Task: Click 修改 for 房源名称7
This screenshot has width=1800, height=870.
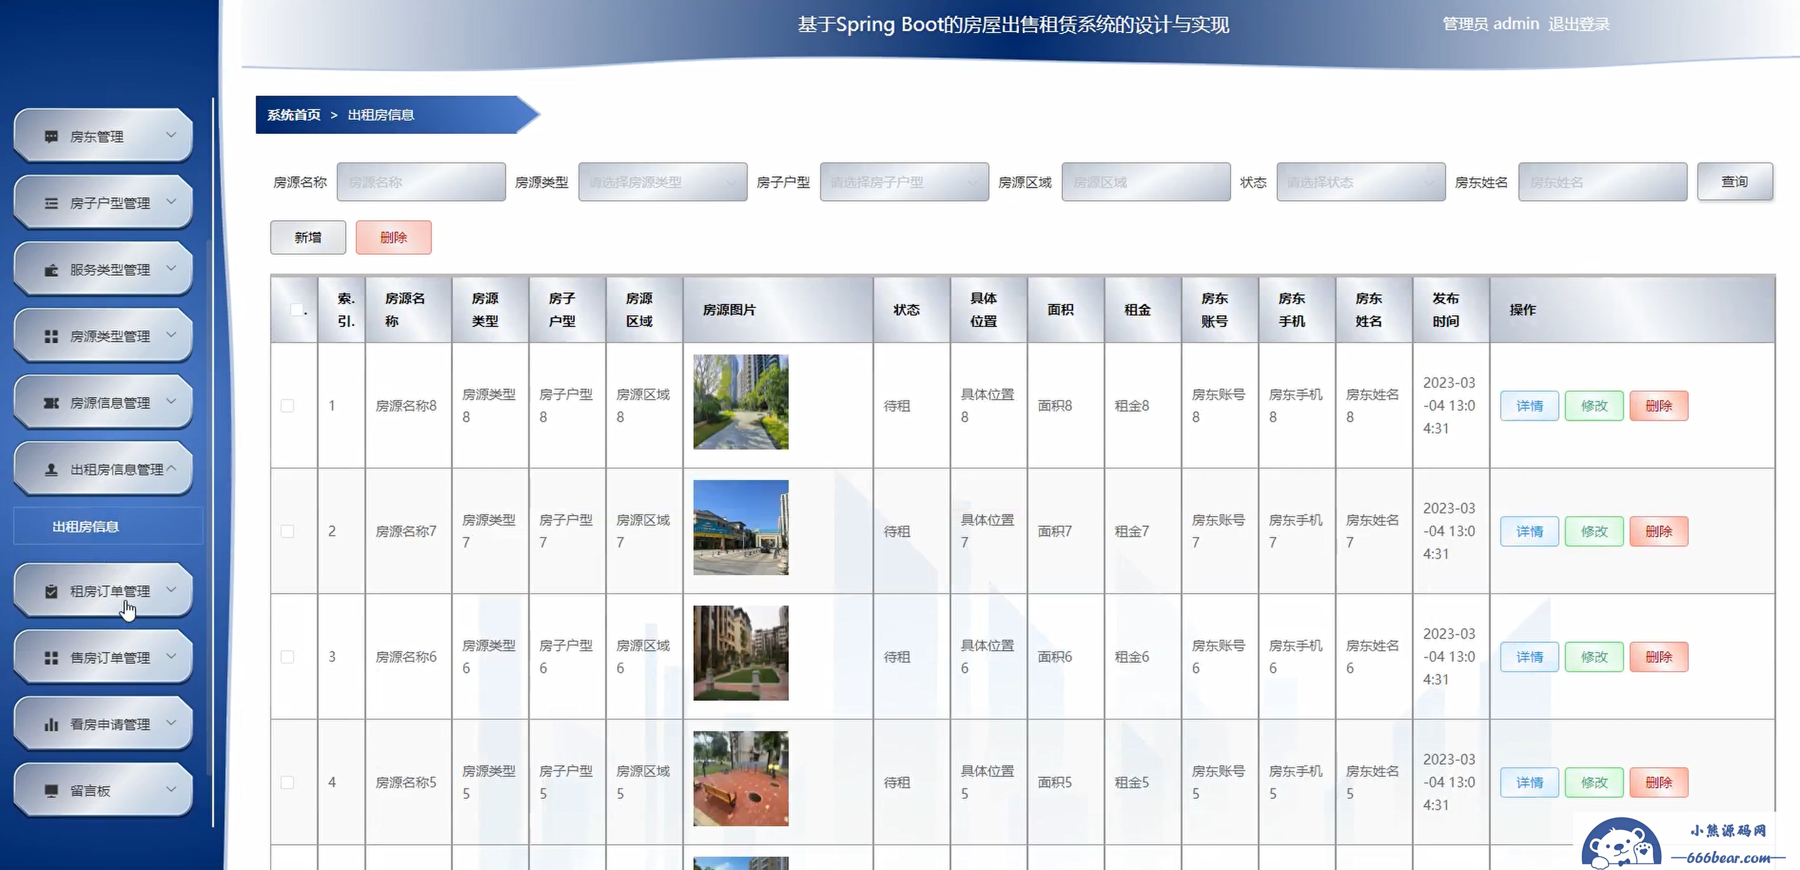Action: click(x=1594, y=531)
